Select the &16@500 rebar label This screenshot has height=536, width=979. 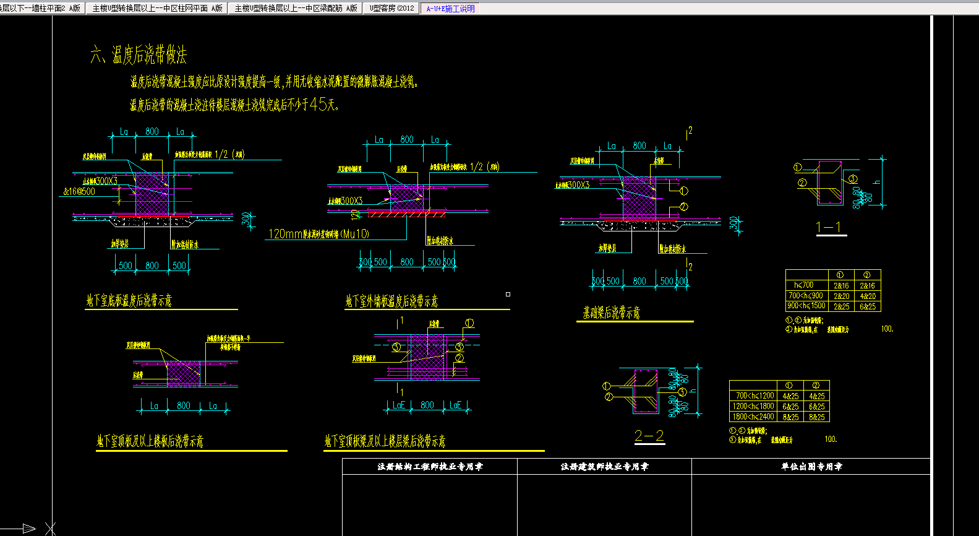coord(79,192)
